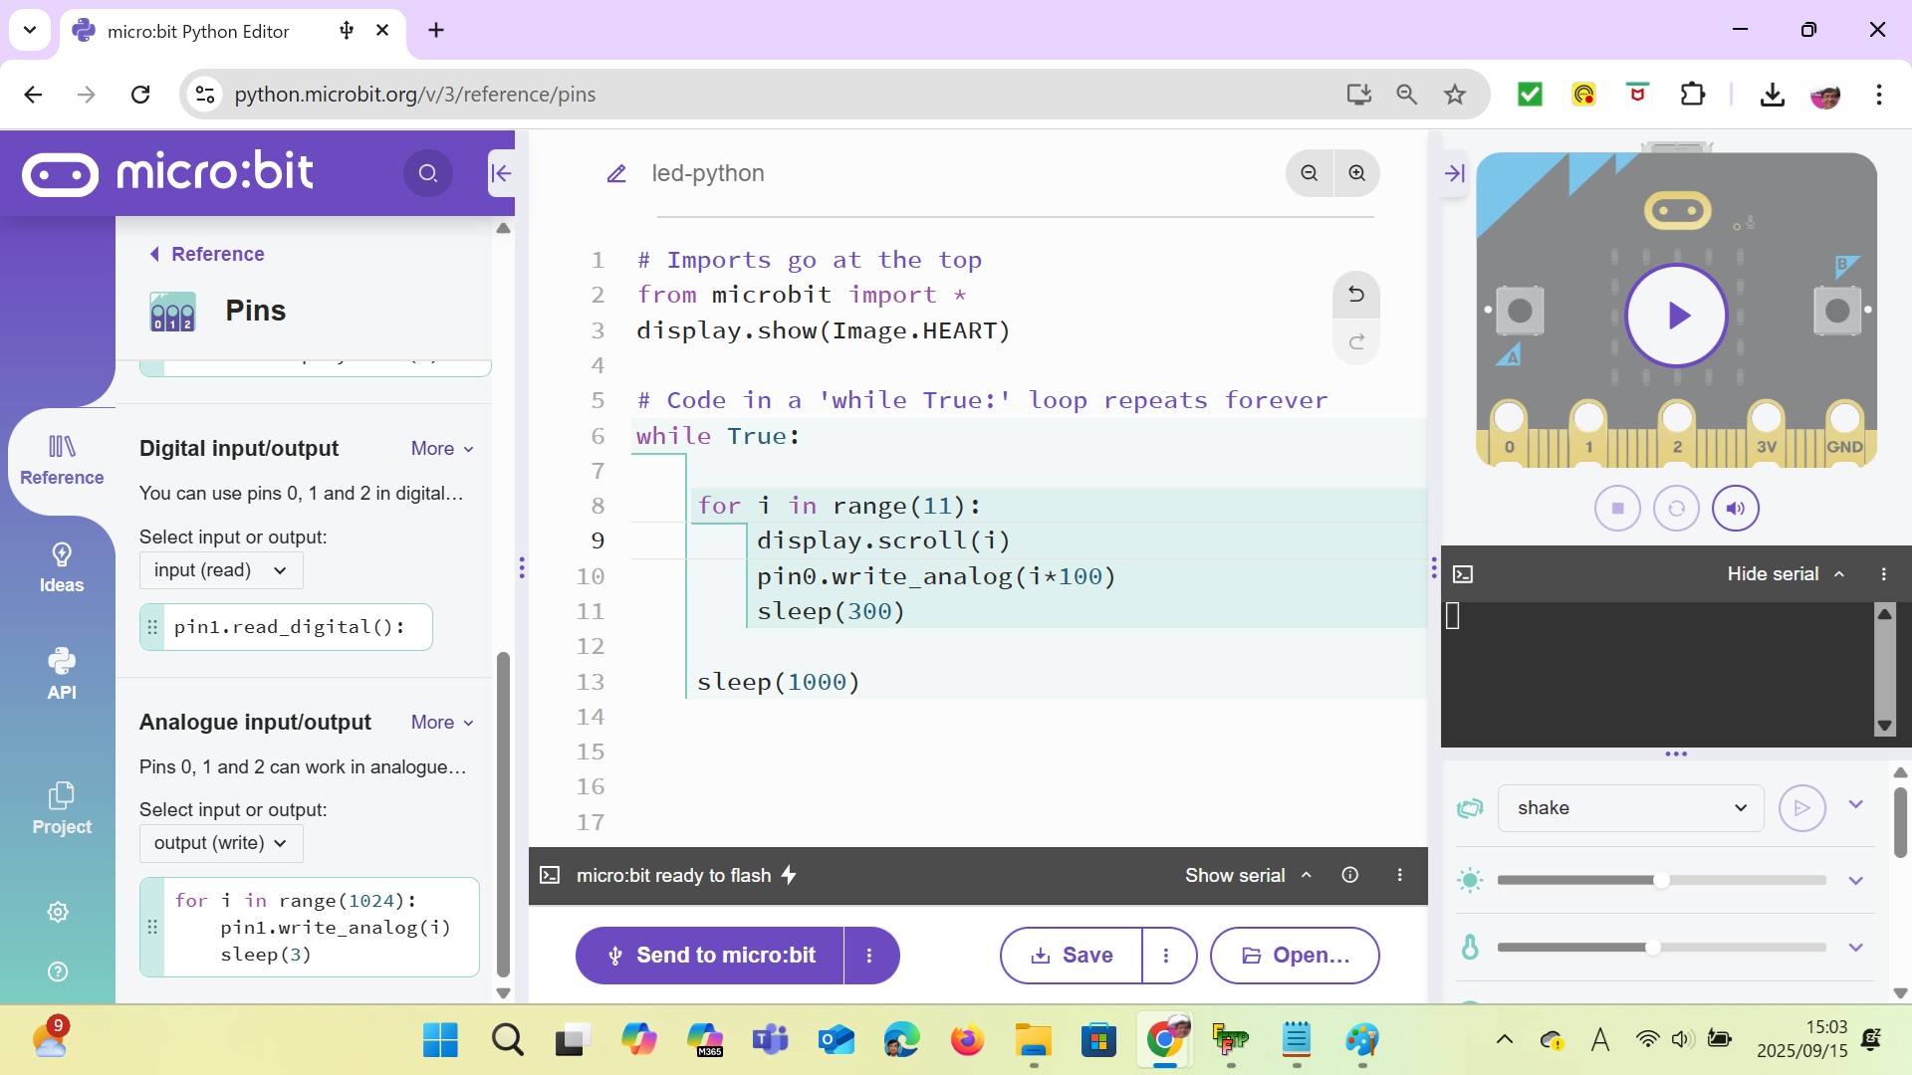Open File Explorer from the taskbar
This screenshot has height=1075, width=1912.
pos(1033,1041)
